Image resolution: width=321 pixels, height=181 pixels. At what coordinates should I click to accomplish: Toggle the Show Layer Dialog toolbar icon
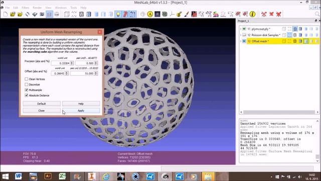(49, 14)
